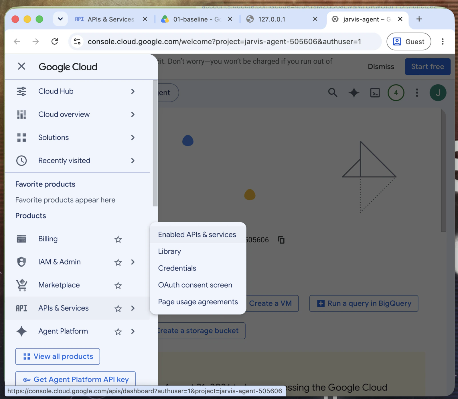Click the IAM & Admin shield icon
458x399 pixels.
coord(21,262)
